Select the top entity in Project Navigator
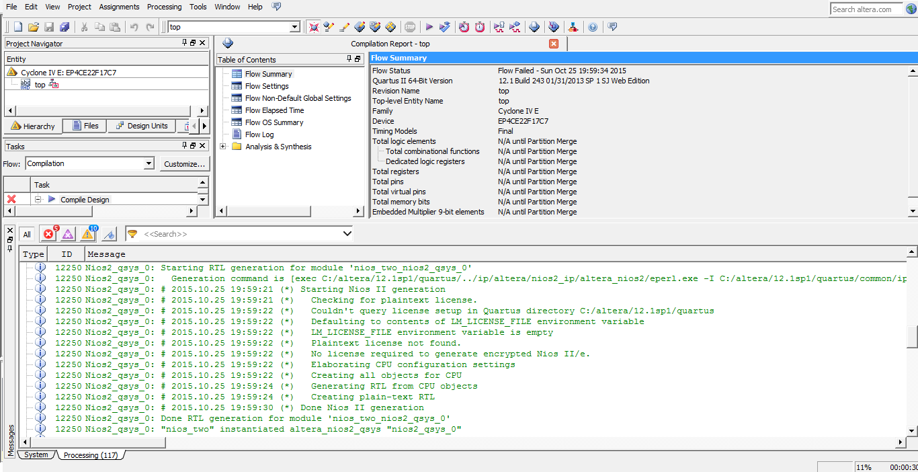Screen dimensions: 918x472 (40, 85)
